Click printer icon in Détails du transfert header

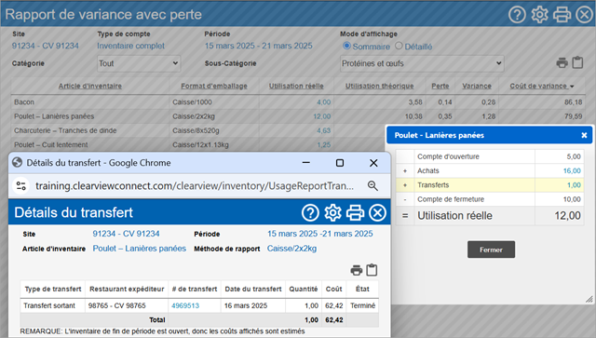355,212
